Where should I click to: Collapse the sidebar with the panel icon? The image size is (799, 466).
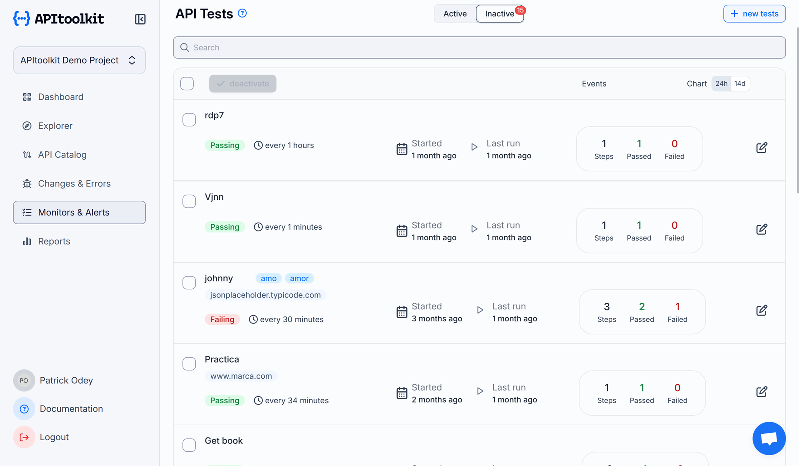point(140,19)
